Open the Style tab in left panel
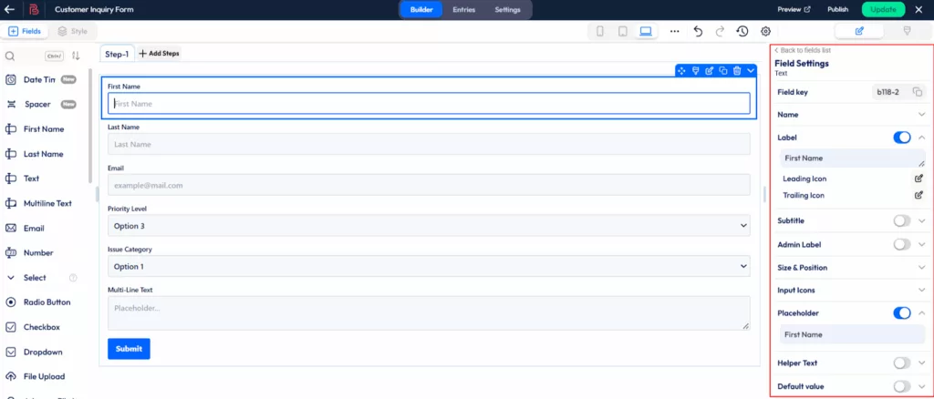This screenshot has height=399, width=934. [73, 31]
